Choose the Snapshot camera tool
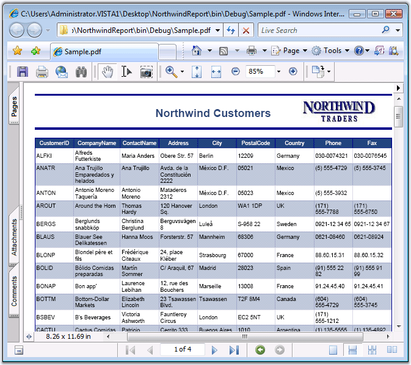The image size is (411, 365). pos(146,72)
